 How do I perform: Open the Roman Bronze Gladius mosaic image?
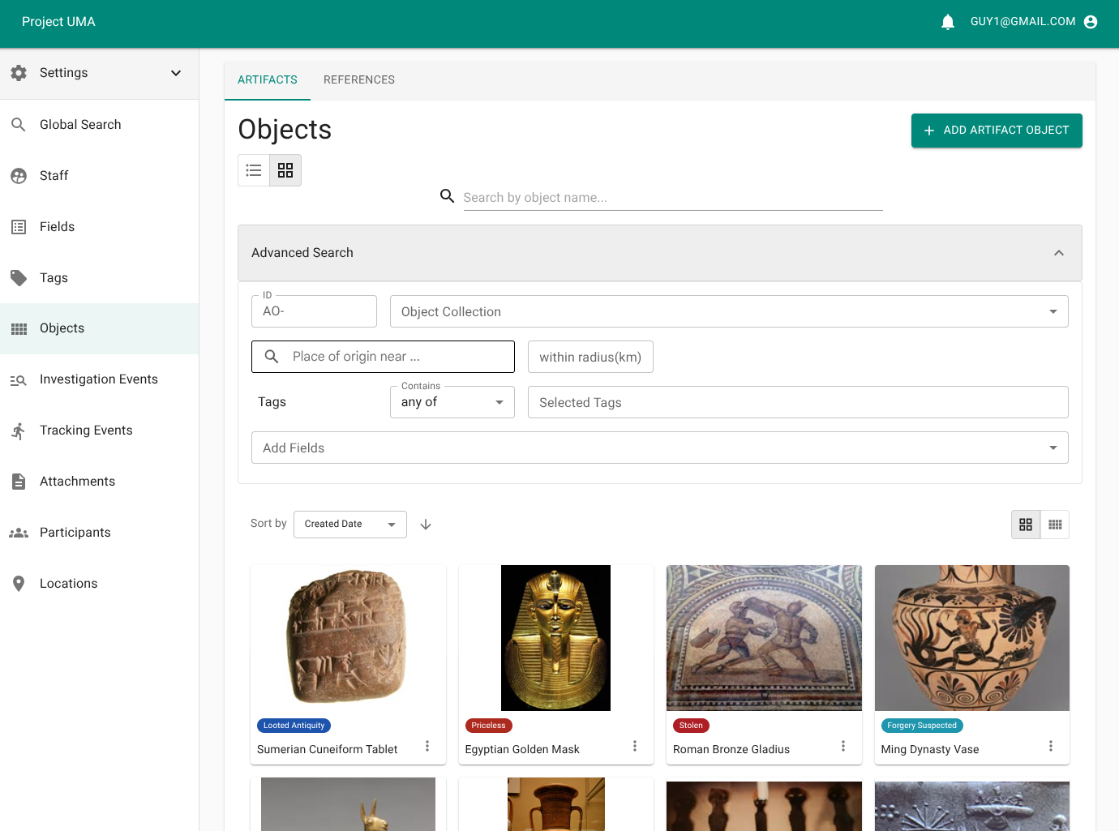(x=764, y=638)
